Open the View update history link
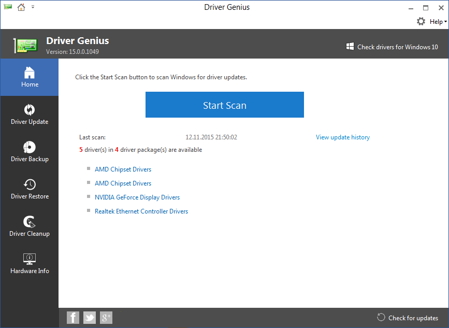 click(343, 137)
